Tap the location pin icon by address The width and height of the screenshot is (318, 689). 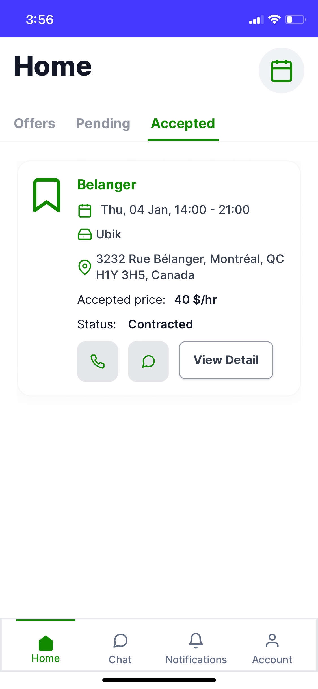(x=85, y=267)
